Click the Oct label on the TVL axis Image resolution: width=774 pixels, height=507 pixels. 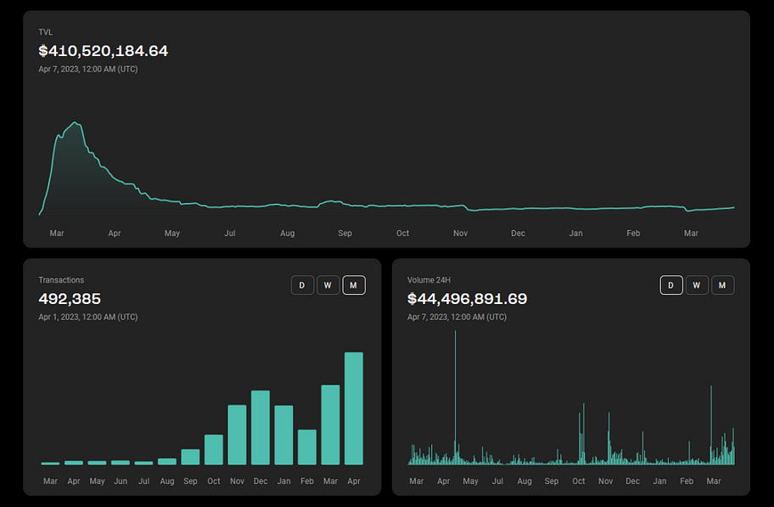click(x=403, y=234)
